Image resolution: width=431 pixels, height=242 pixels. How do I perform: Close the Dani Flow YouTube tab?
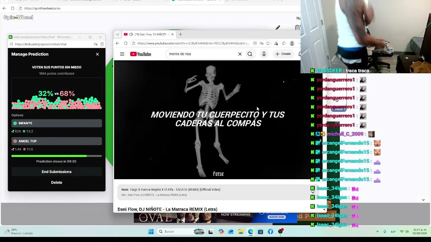point(172,34)
